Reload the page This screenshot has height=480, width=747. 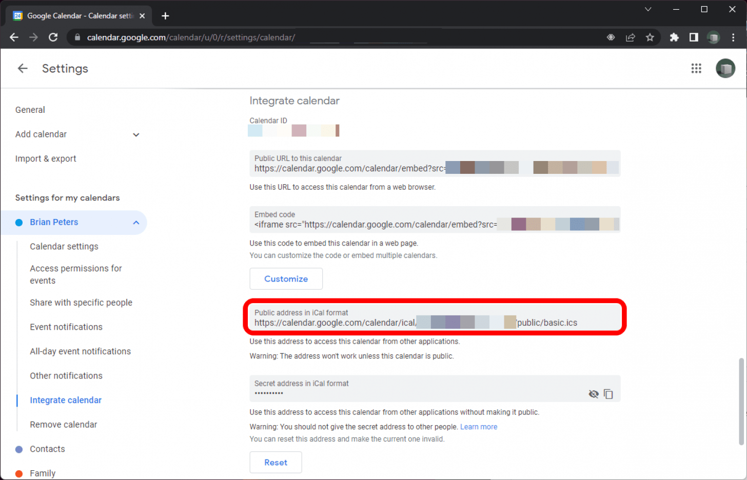[x=53, y=37]
